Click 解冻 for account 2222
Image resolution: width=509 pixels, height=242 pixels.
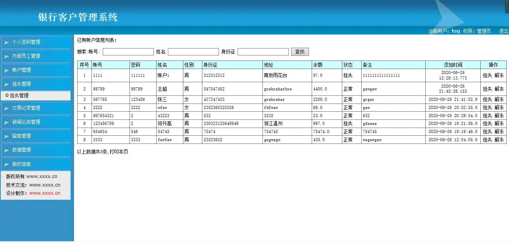coord(499,107)
